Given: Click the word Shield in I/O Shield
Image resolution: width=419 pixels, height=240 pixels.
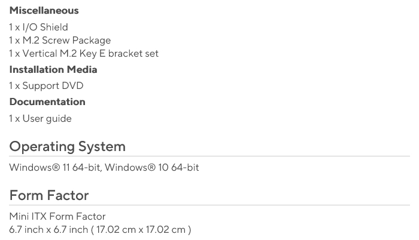Looking at the screenshot, I should click(54, 27).
